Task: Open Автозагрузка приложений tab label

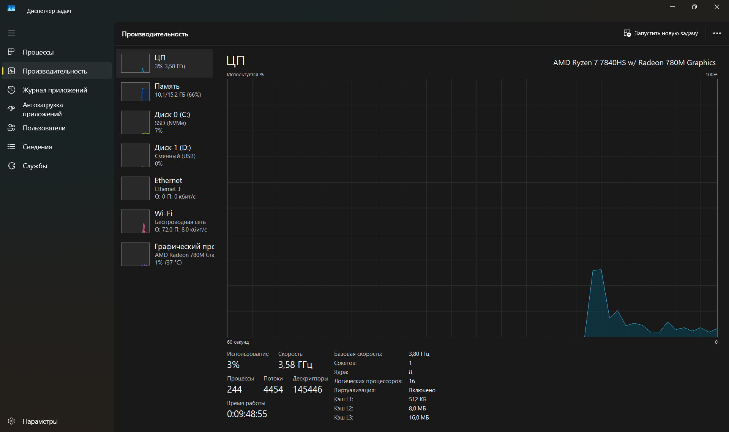Action: pyautogui.click(x=43, y=110)
